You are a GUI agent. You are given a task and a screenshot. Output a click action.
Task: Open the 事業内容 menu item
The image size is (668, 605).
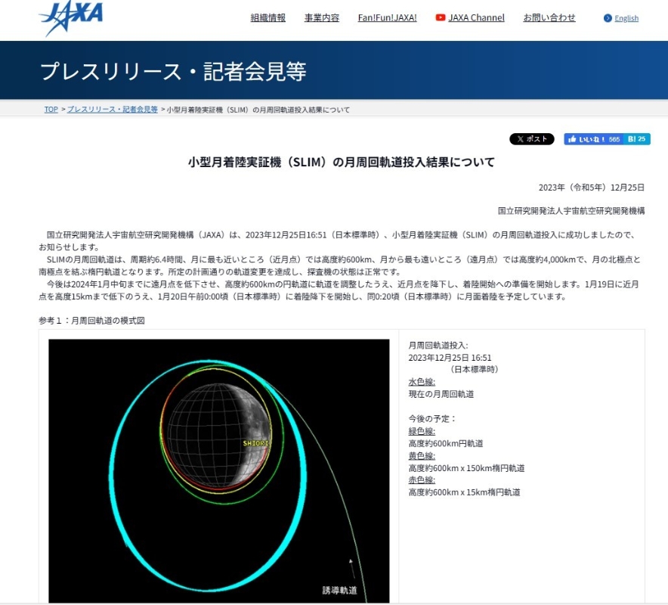[x=322, y=17]
